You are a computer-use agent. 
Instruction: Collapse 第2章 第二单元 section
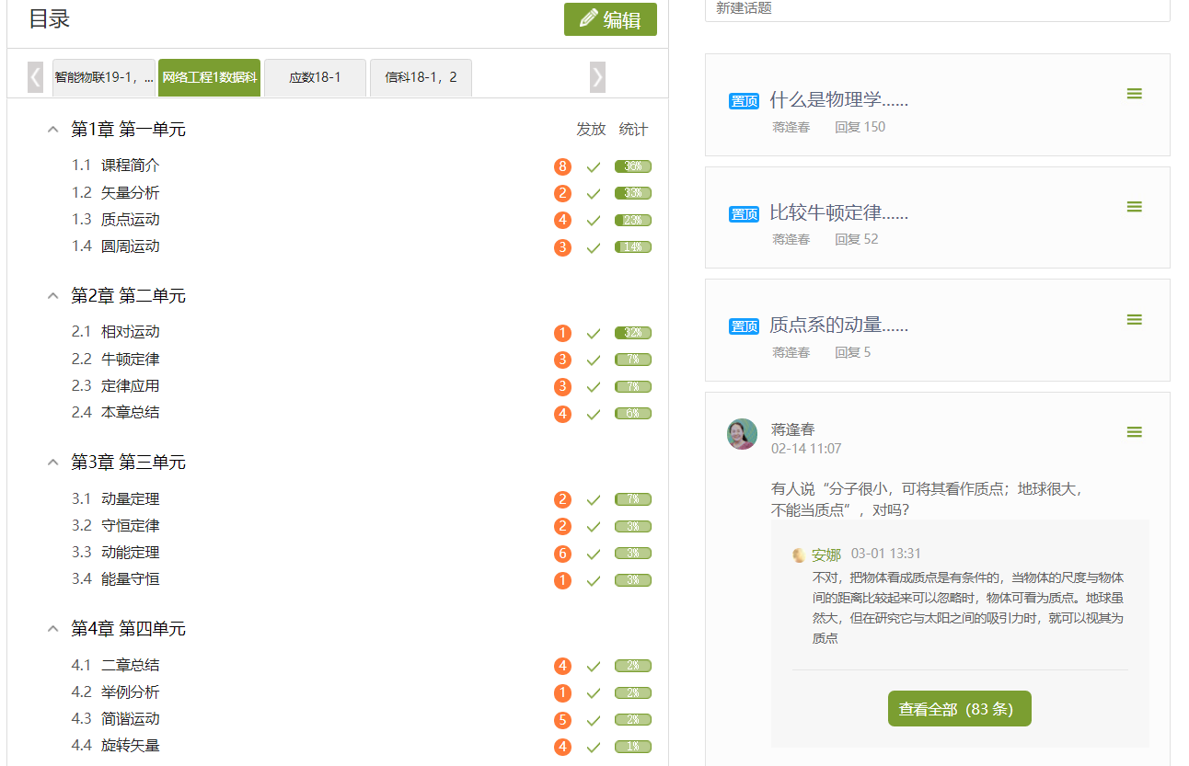[52, 296]
